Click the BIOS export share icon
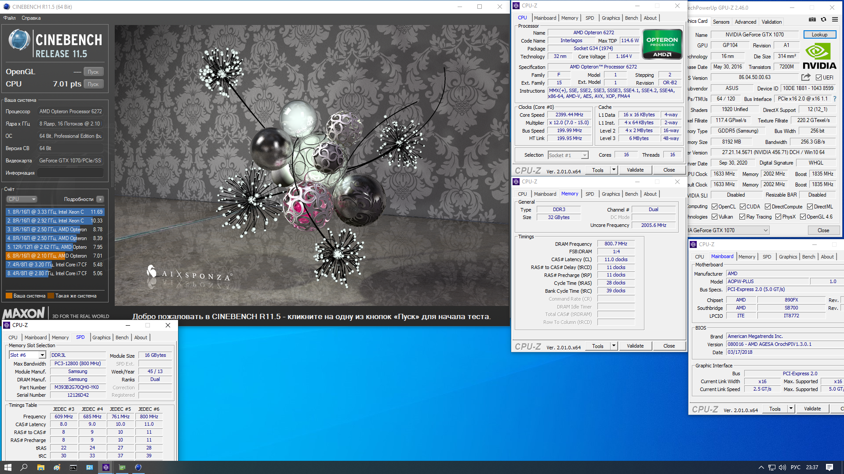Screen dimensions: 844x474 pos(806,77)
